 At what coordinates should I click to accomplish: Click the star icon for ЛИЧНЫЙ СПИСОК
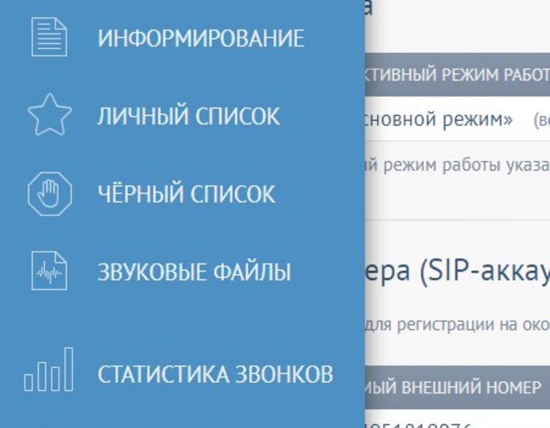click(50, 115)
